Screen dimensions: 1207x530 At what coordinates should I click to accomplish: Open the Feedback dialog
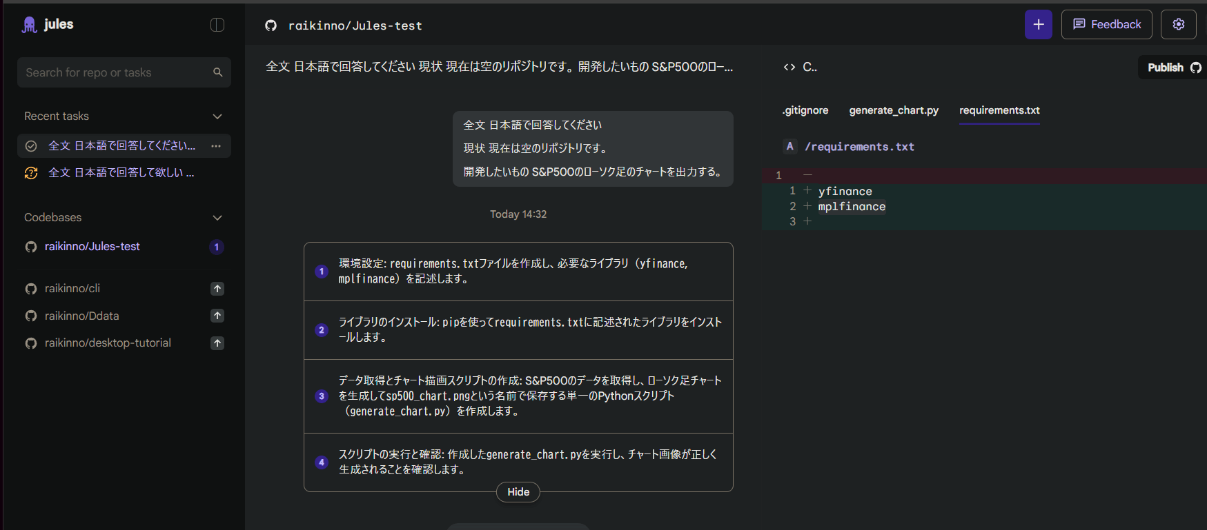point(1106,25)
